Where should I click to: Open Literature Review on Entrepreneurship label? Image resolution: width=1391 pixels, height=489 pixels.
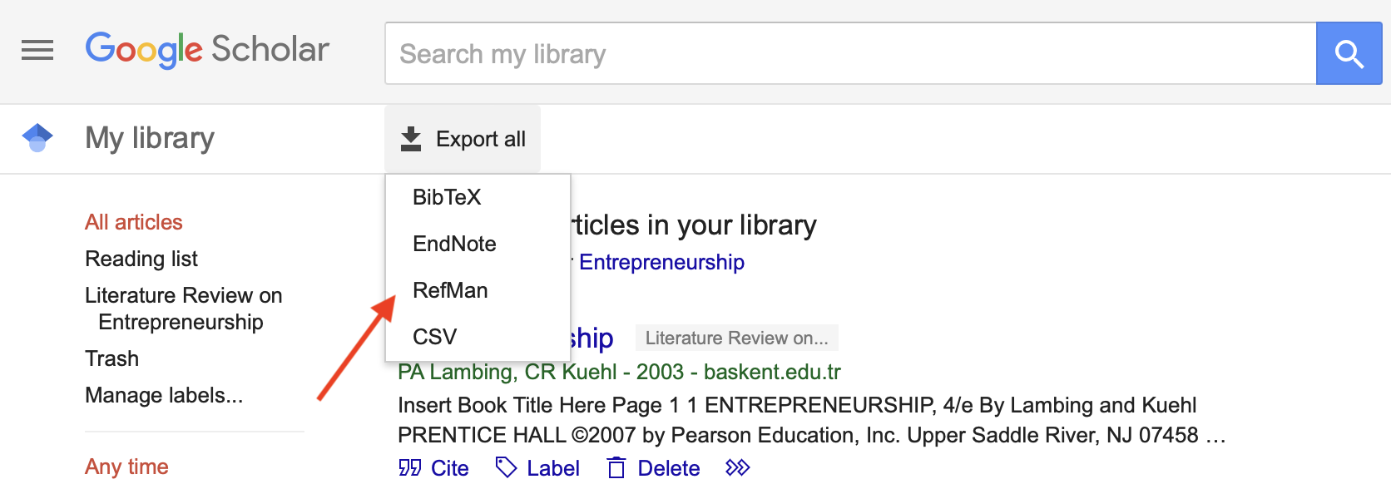click(184, 309)
